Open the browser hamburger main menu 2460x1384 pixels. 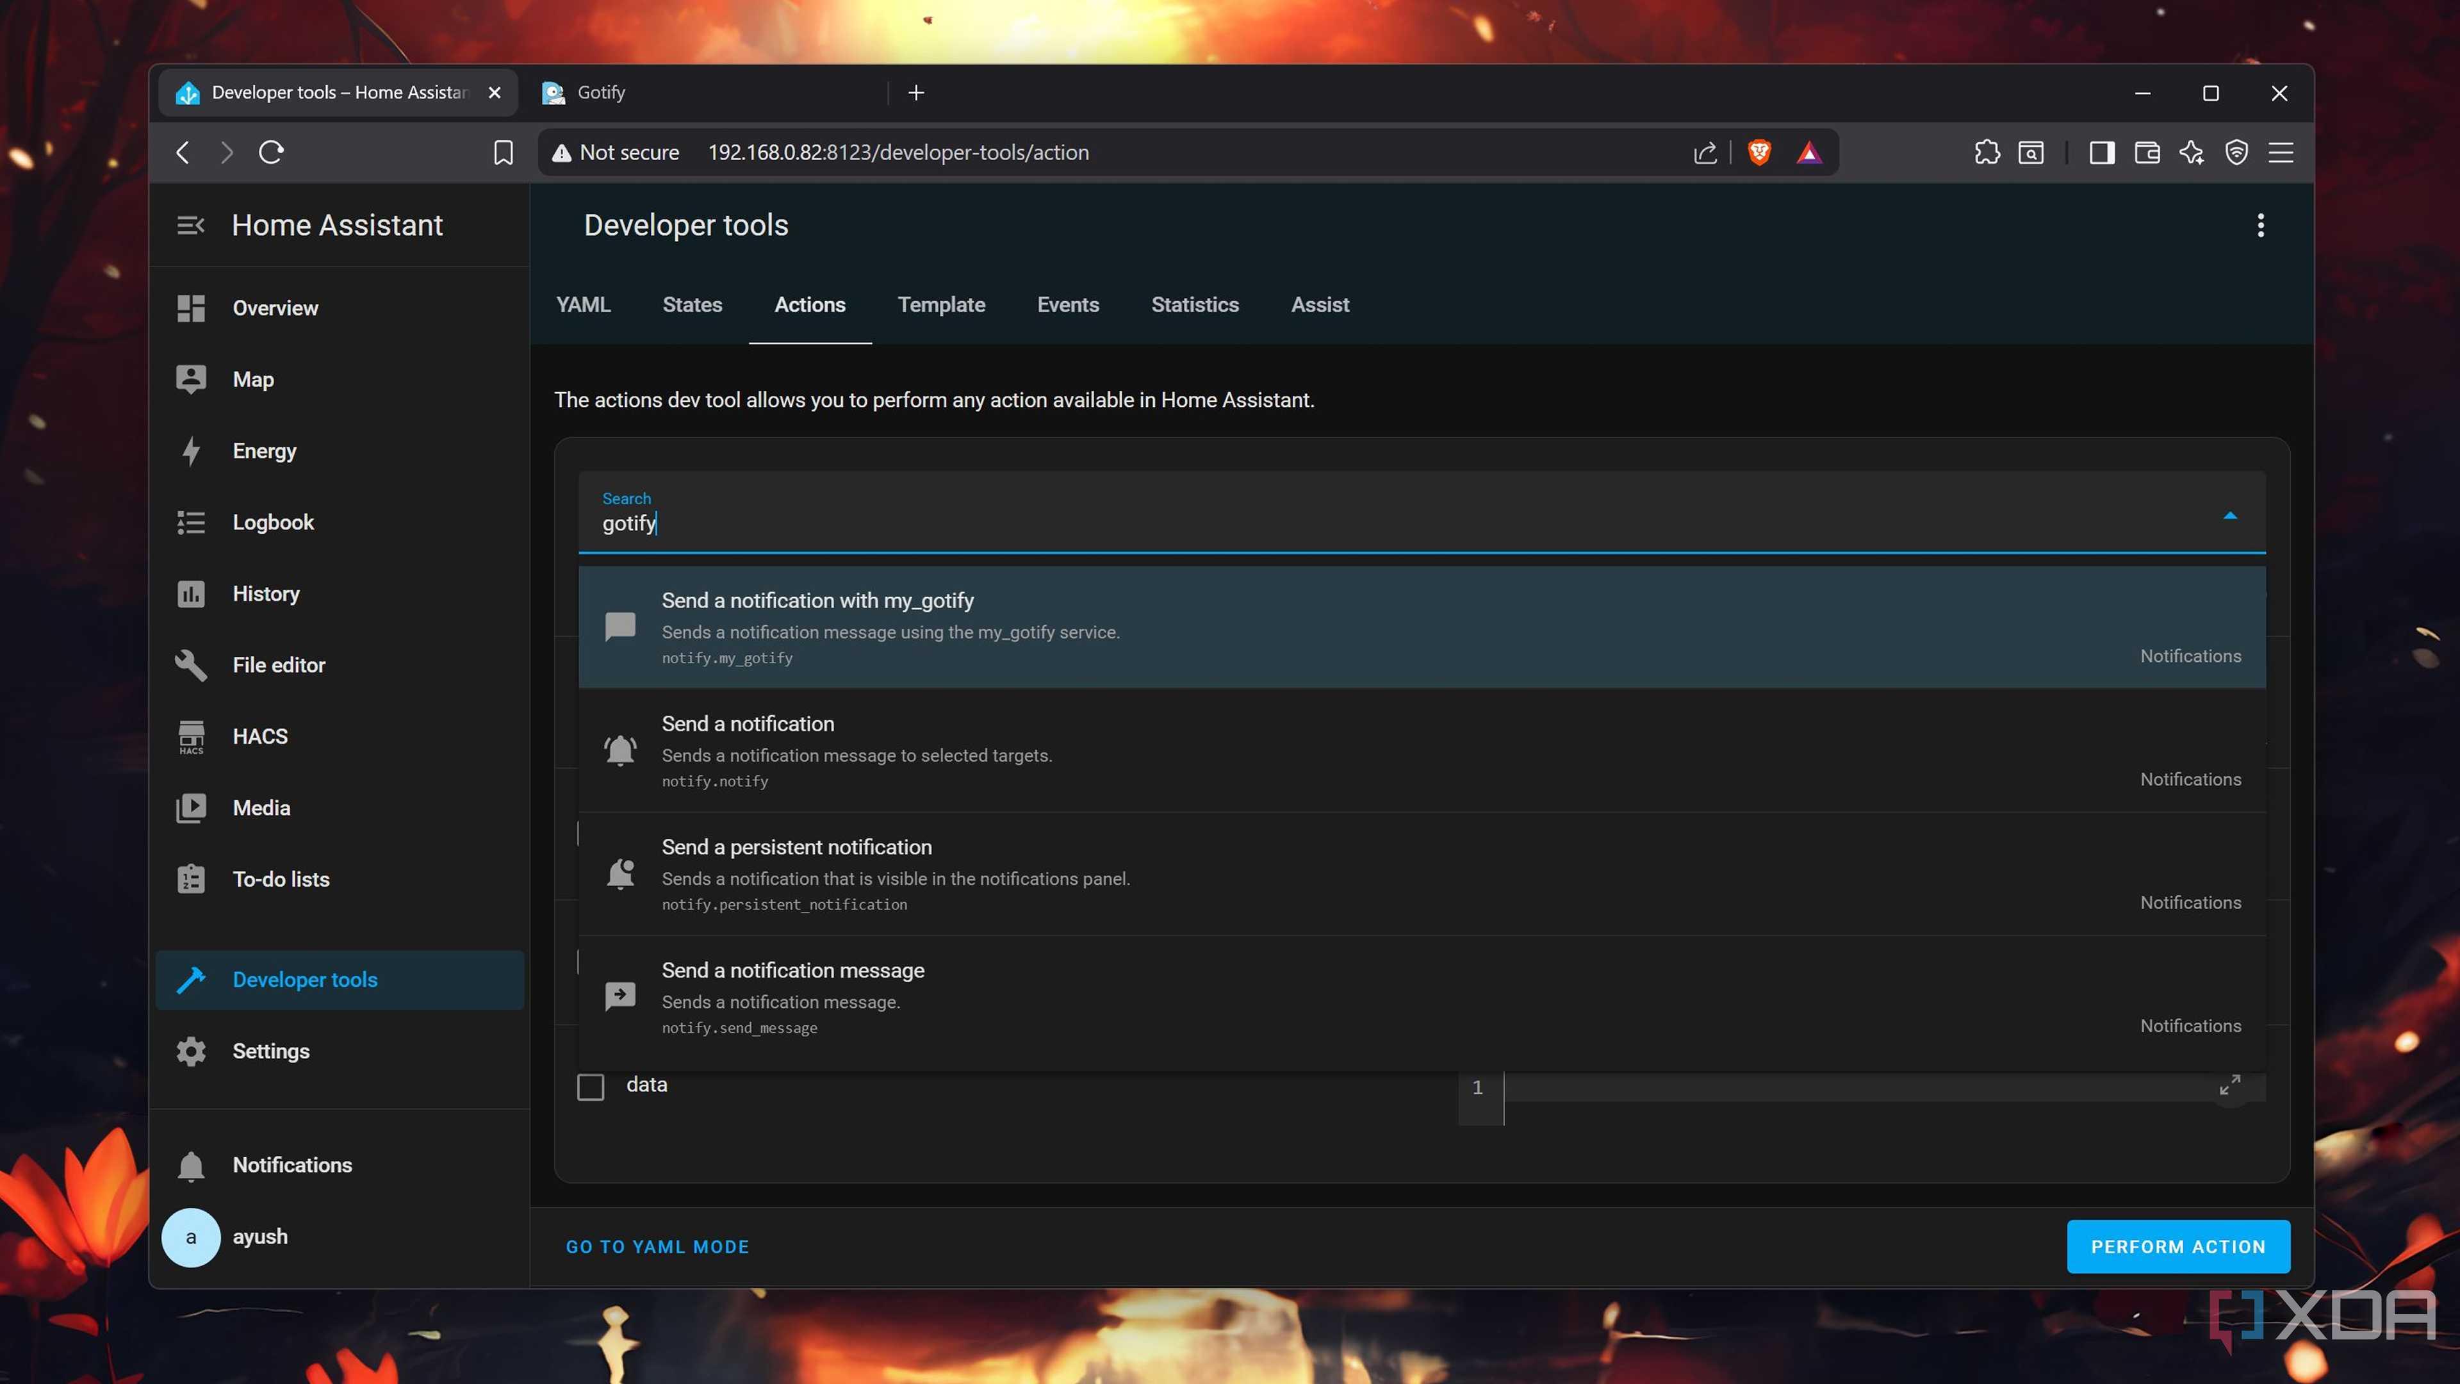point(2281,153)
